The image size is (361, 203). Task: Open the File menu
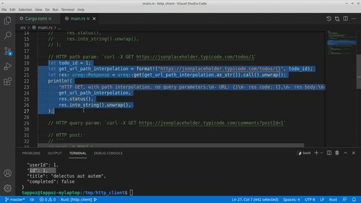pos(4,10)
